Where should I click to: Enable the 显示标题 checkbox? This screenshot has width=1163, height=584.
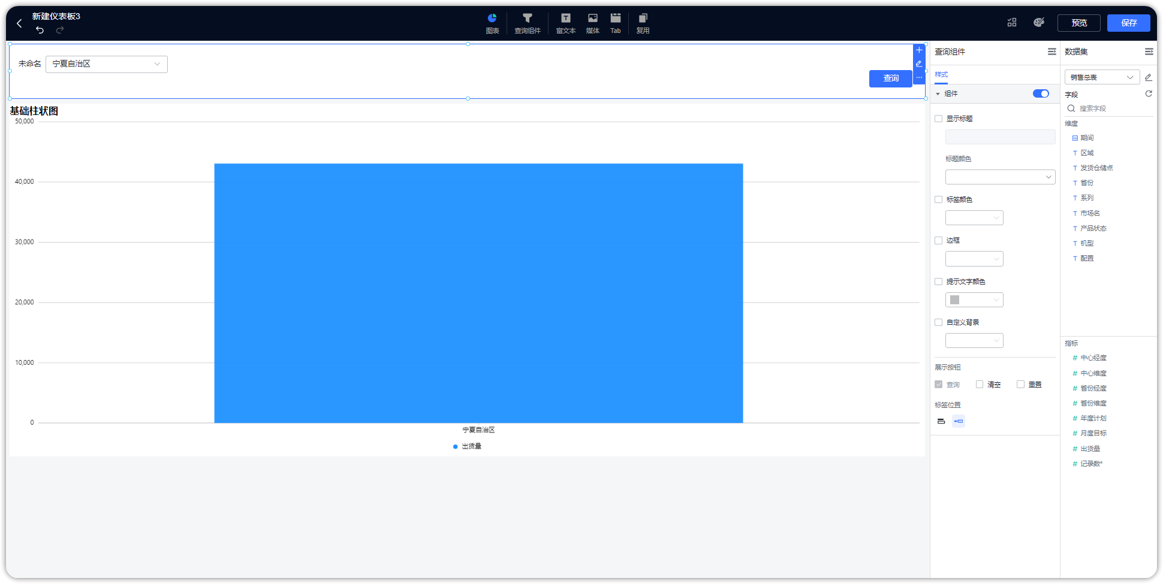point(939,119)
